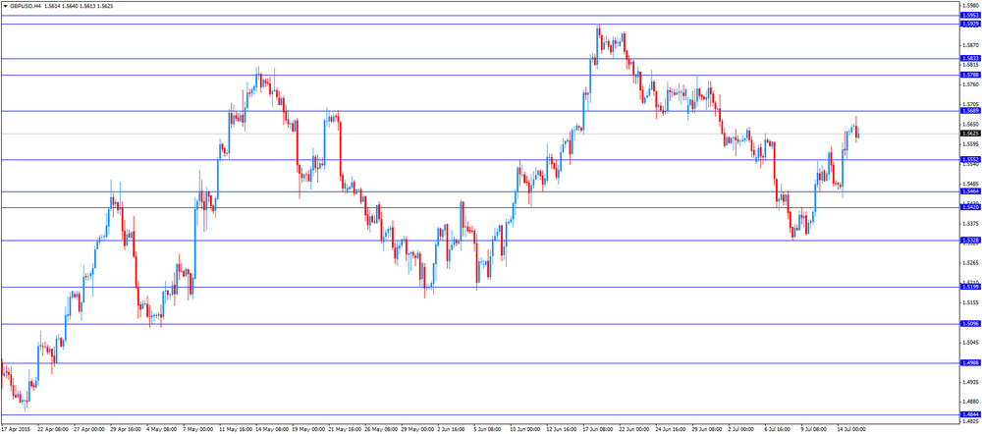Select the 1.5464 horizontal line price label
This screenshot has width=982, height=434.
[x=969, y=191]
